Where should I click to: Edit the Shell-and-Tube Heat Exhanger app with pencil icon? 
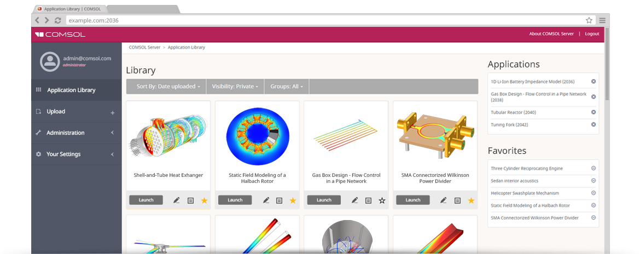coord(176,200)
